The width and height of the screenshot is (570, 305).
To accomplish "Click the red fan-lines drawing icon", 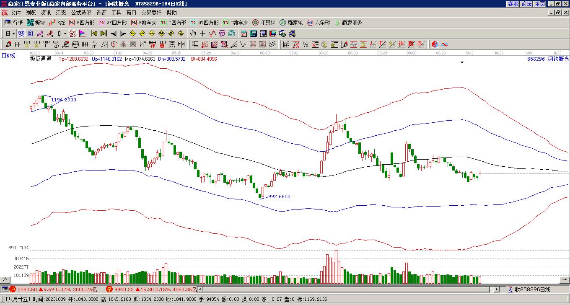I will point(205,44).
